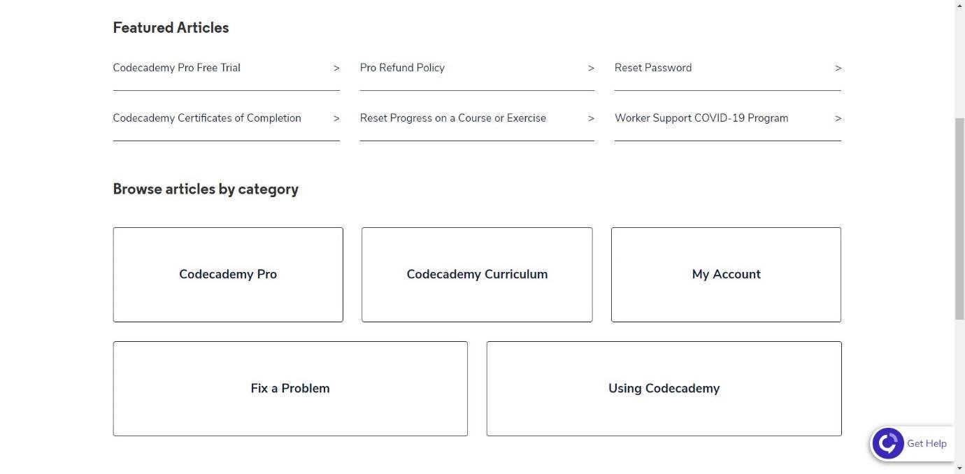Viewport: 965px width, 474px height.
Task: Select the My Account category card
Action: coord(726,275)
